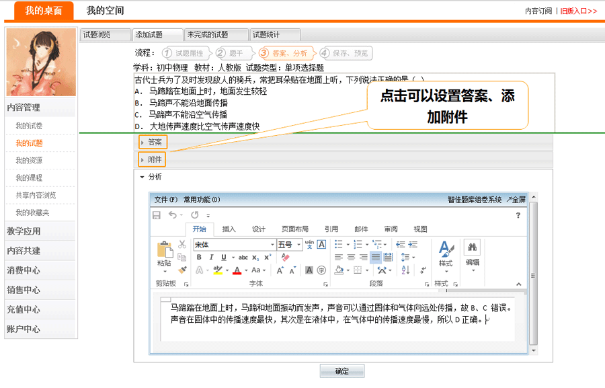Select the Format Painter brush icon

[182, 270]
